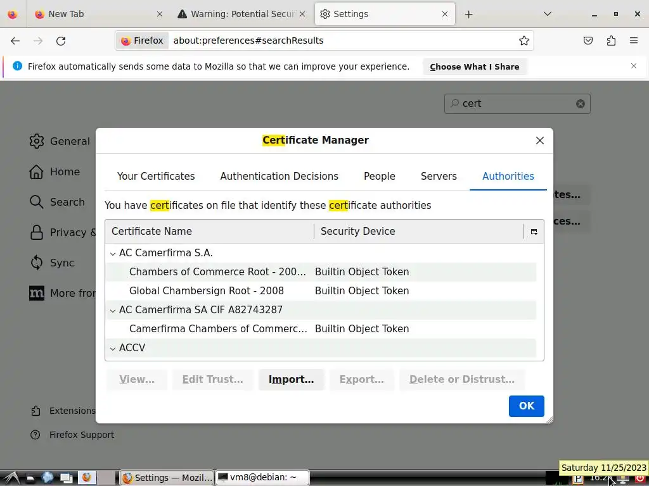The width and height of the screenshot is (649, 486).
Task: Switch to the People tab
Action: coord(380,177)
